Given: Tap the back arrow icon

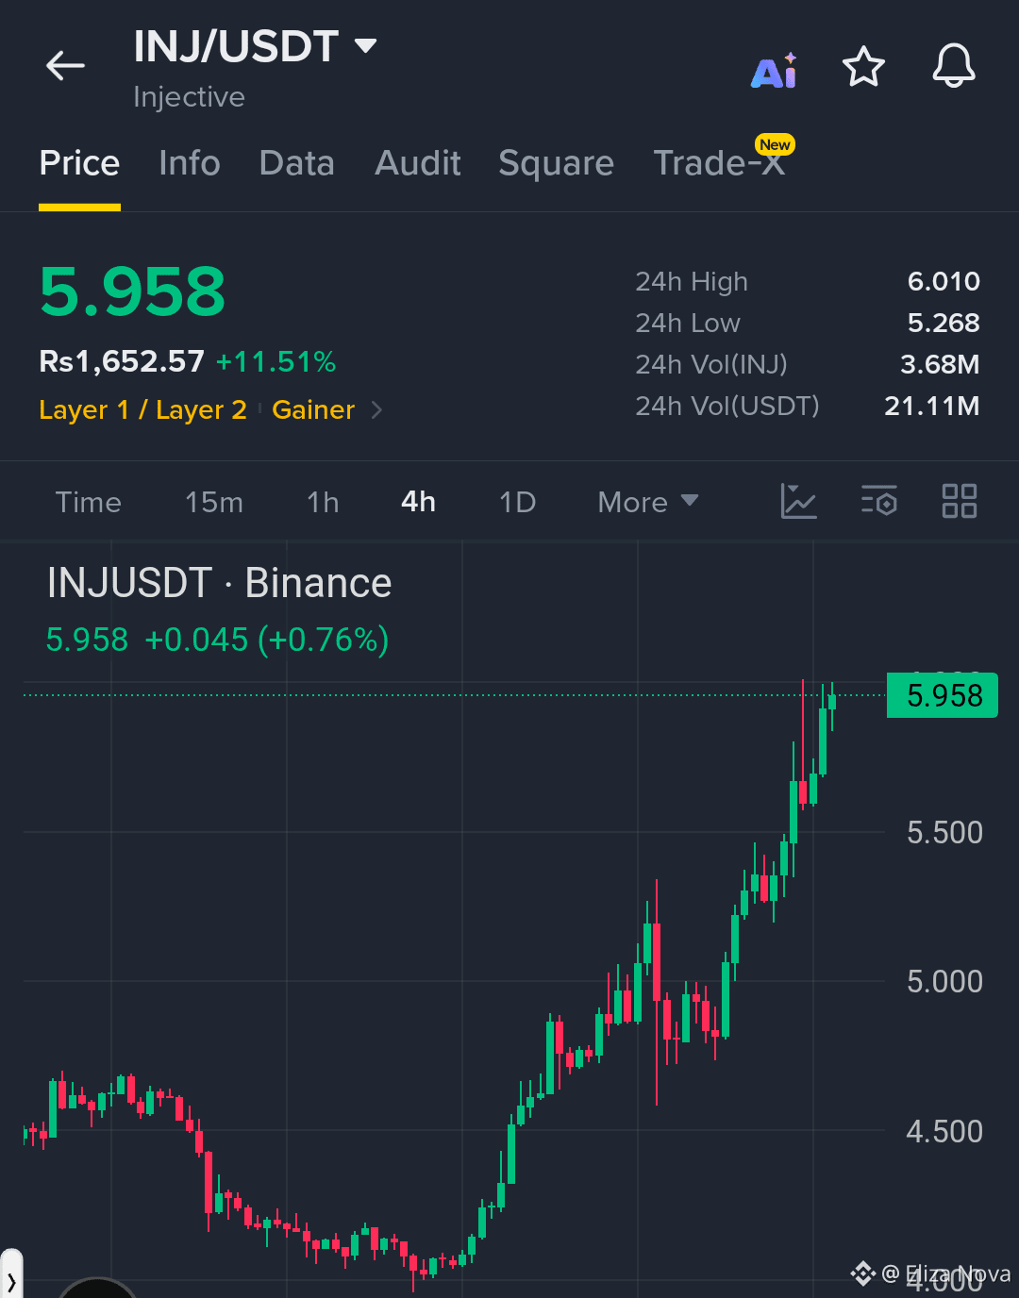Looking at the screenshot, I should [65, 66].
